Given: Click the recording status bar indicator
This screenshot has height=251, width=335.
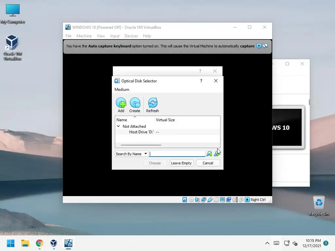Looking at the screenshot, I should point(228,200).
